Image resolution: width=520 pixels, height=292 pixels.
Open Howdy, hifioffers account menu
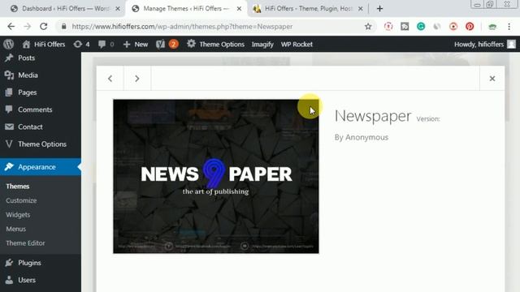[485, 44]
